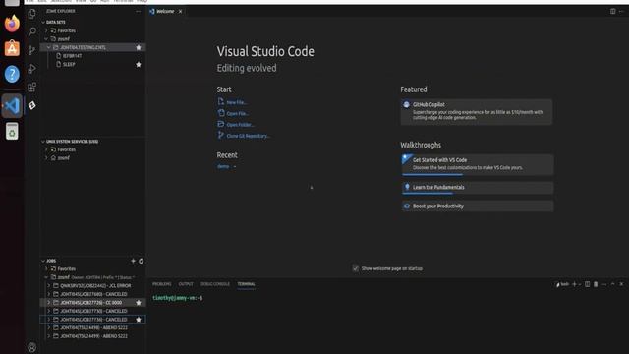This screenshot has height=354, width=629.
Task: Click star on the CC 0000 job
Action: tap(139, 303)
